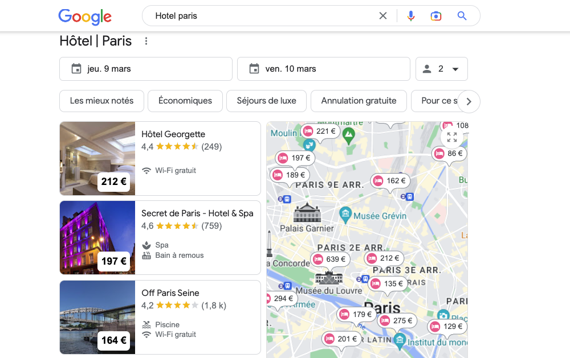This screenshot has width=570, height=358.
Task: Select the 108 hotel pin near map corner
Action: tap(454, 126)
